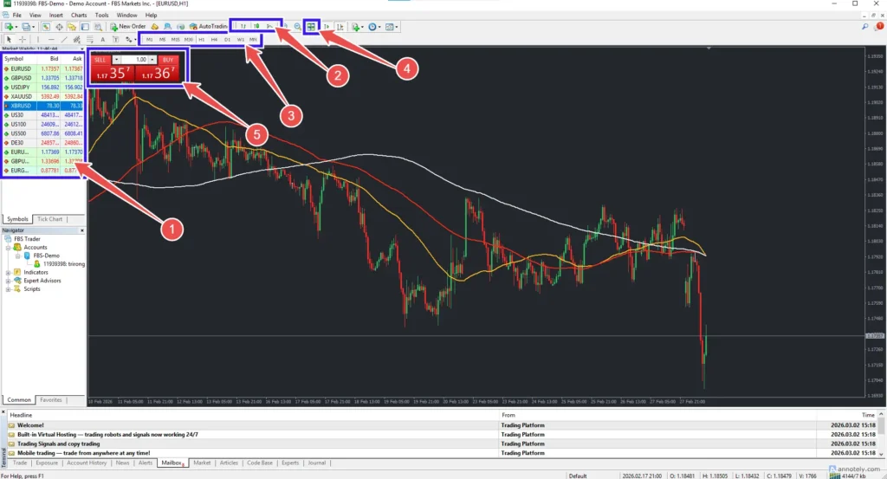Open the Tick Chart tab
The width and height of the screenshot is (887, 479).
(x=50, y=219)
